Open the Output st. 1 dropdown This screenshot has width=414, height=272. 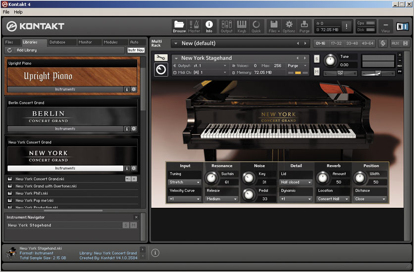[x=200, y=66]
